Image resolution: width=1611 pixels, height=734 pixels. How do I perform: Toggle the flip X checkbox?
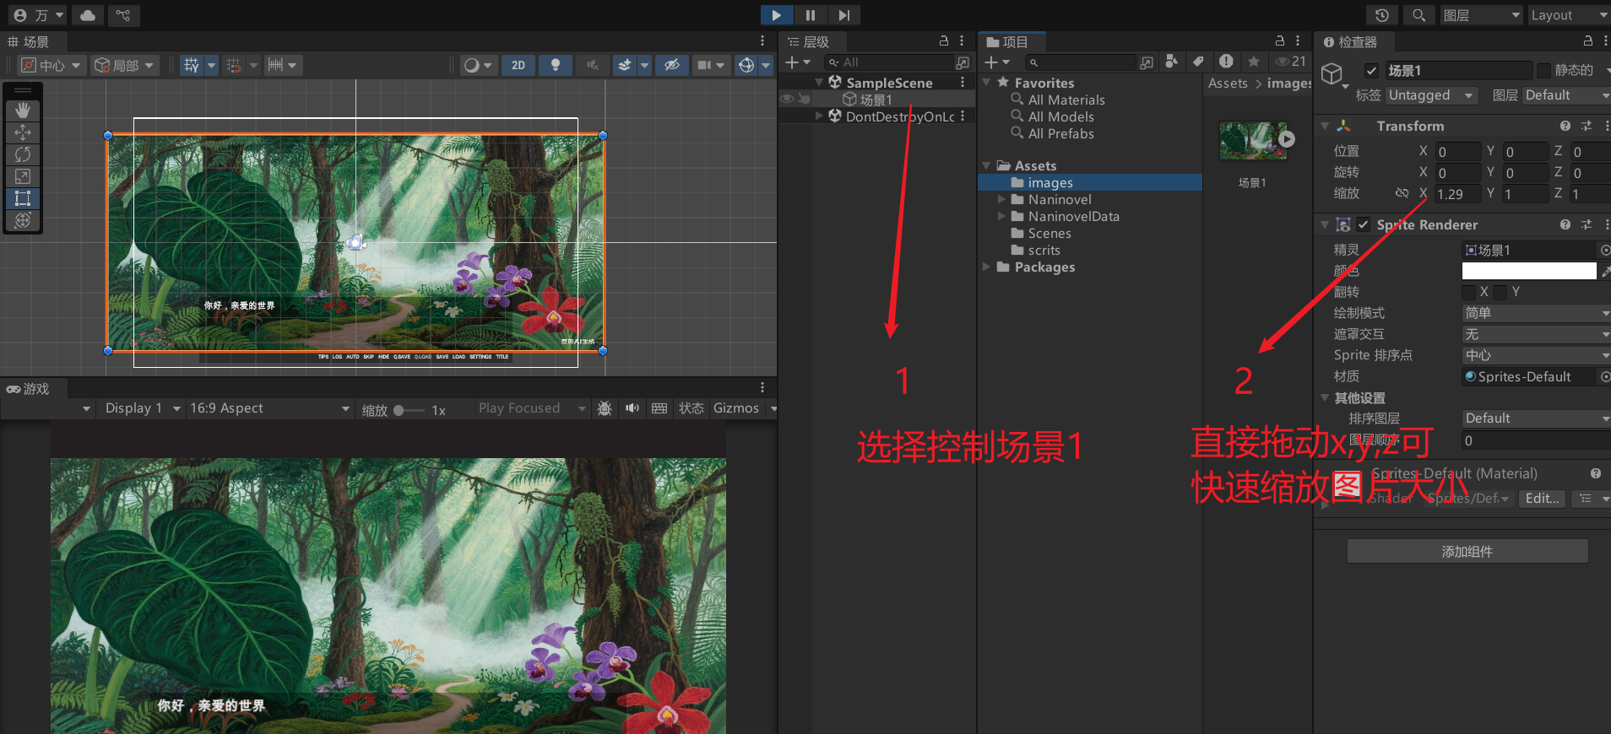[1469, 292]
